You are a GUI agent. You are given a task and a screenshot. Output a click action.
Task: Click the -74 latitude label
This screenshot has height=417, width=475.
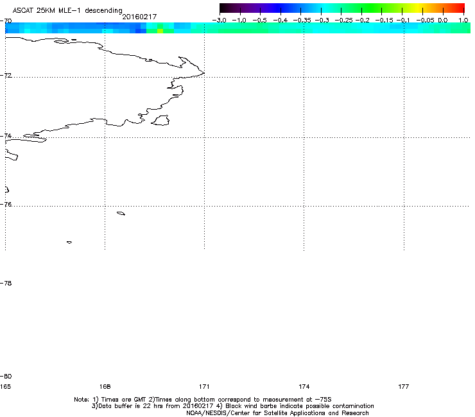6,135
